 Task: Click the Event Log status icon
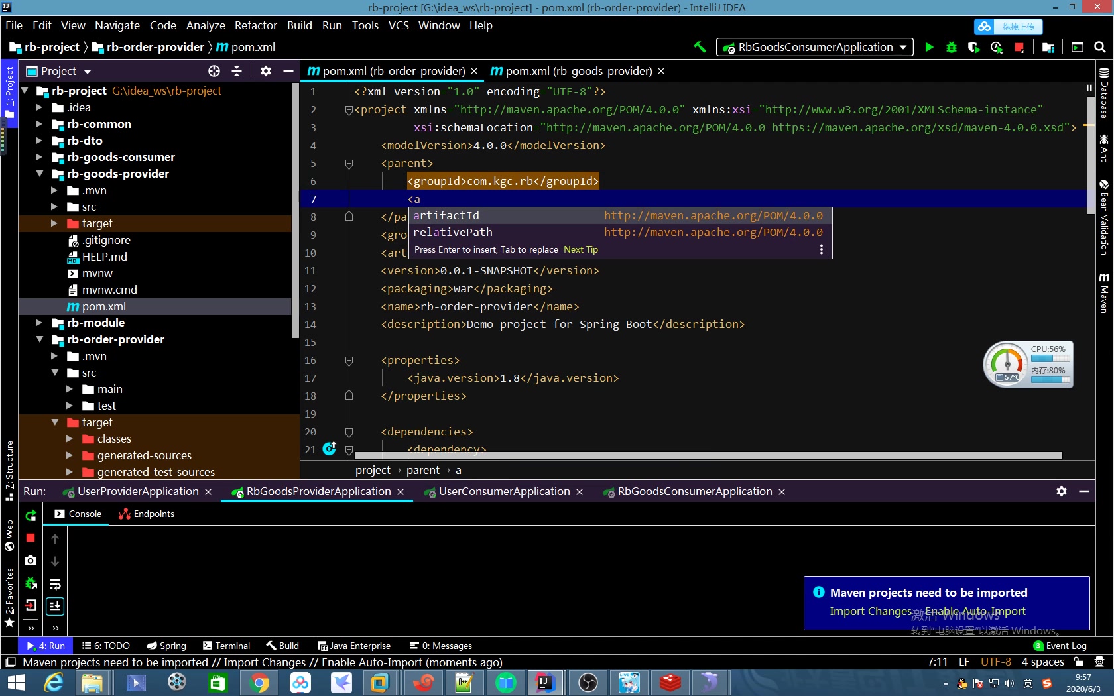(1060, 646)
